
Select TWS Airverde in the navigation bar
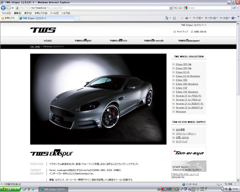pos(154,41)
